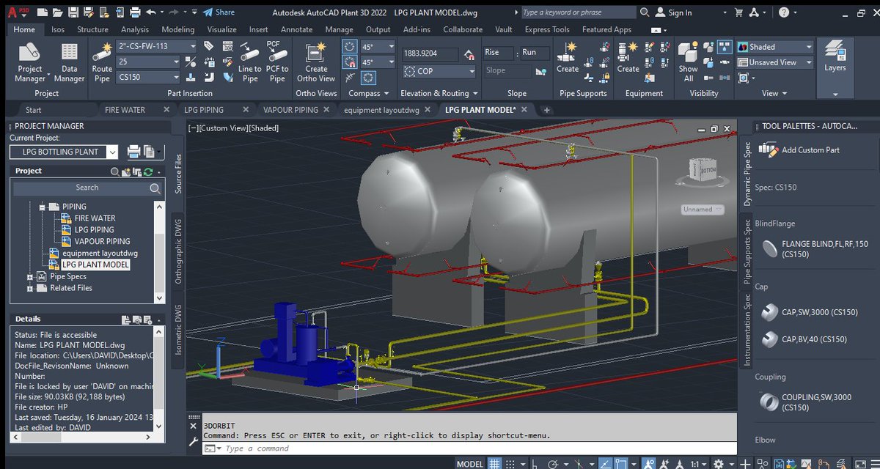The height and width of the screenshot is (469, 880).
Task: Click the Help question mark icon
Action: 784,12
